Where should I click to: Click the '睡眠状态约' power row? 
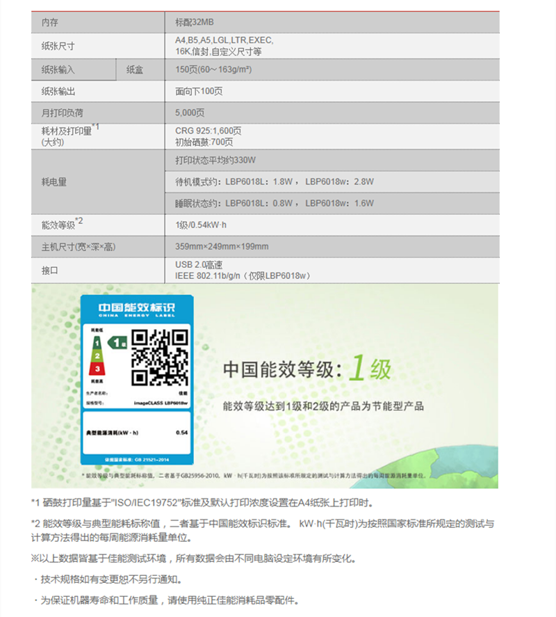332,203
